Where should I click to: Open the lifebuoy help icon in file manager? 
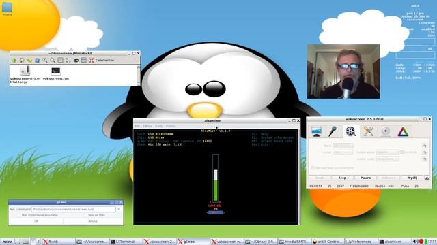pos(91,61)
